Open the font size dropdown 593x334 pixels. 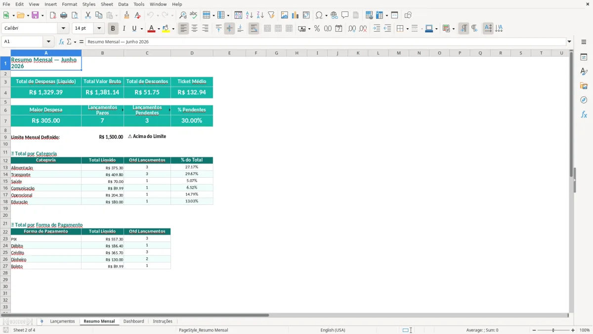(x=99, y=29)
